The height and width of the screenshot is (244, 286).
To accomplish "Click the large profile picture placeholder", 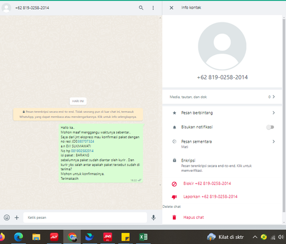I will point(222,46).
